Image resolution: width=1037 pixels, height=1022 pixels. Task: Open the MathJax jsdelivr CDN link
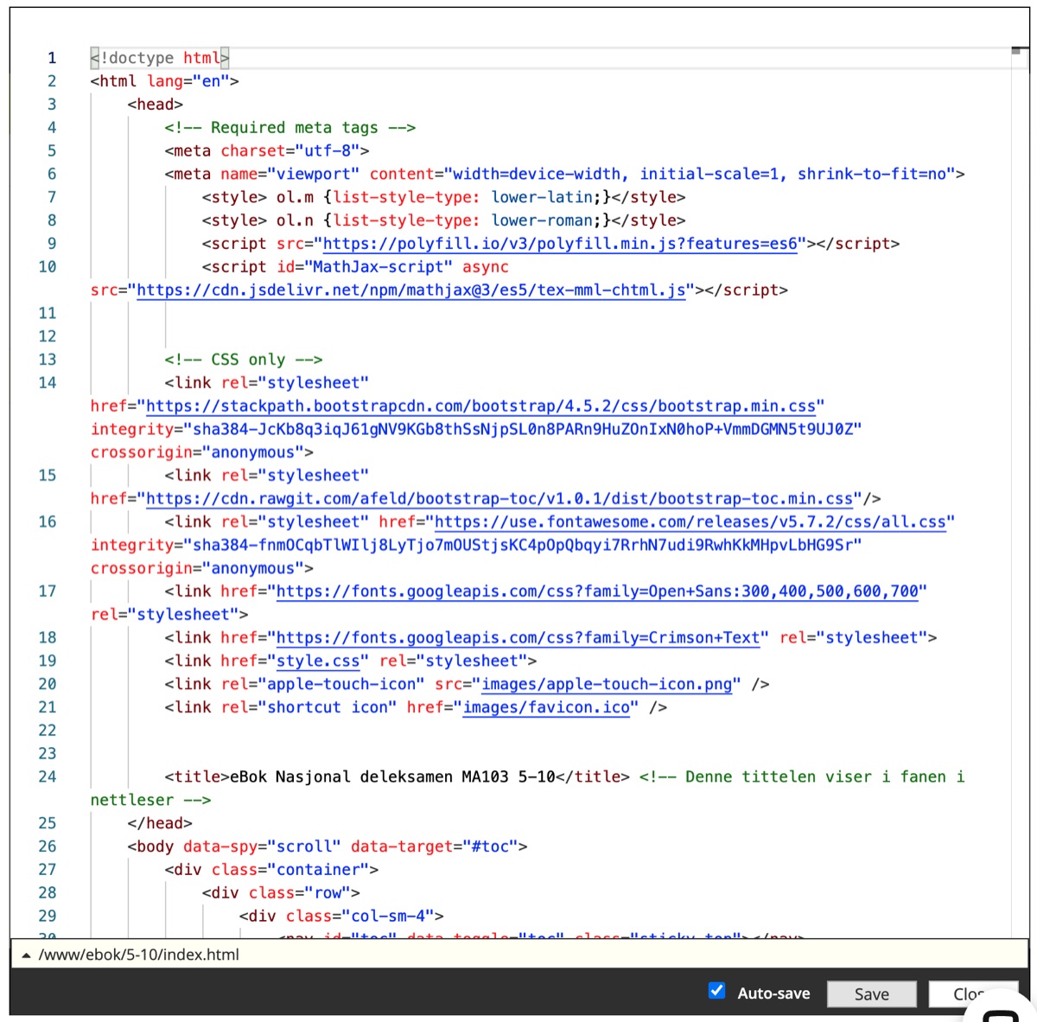pos(411,291)
